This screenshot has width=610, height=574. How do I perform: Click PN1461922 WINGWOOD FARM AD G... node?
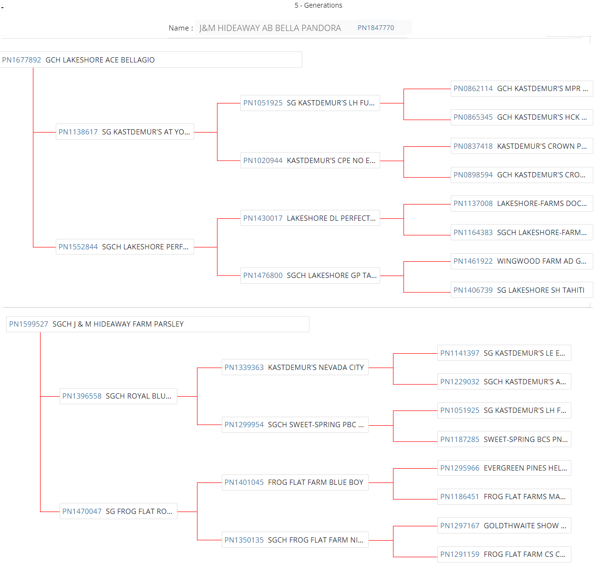[x=521, y=261]
